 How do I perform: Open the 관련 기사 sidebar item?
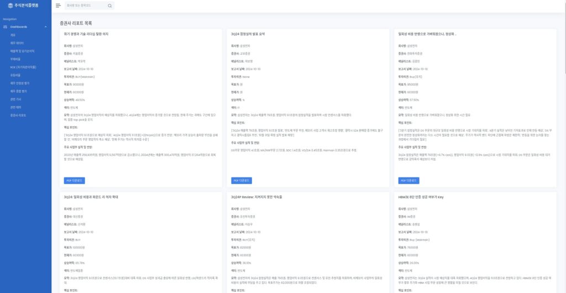pyautogui.click(x=16, y=99)
